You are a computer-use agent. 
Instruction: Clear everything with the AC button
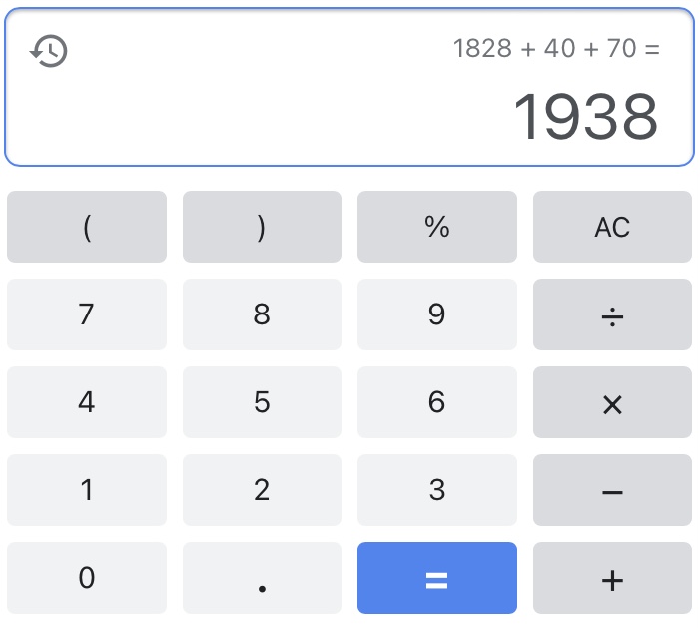click(612, 227)
